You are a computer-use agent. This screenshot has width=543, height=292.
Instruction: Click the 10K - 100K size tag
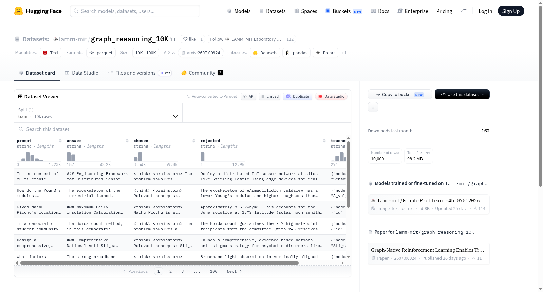[x=146, y=53]
